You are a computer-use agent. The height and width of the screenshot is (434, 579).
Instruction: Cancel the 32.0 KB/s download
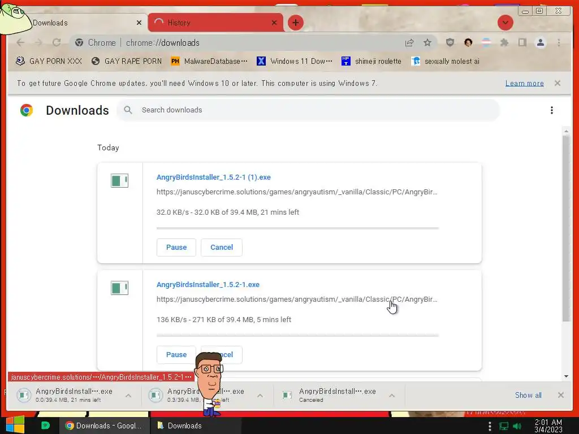click(x=222, y=248)
